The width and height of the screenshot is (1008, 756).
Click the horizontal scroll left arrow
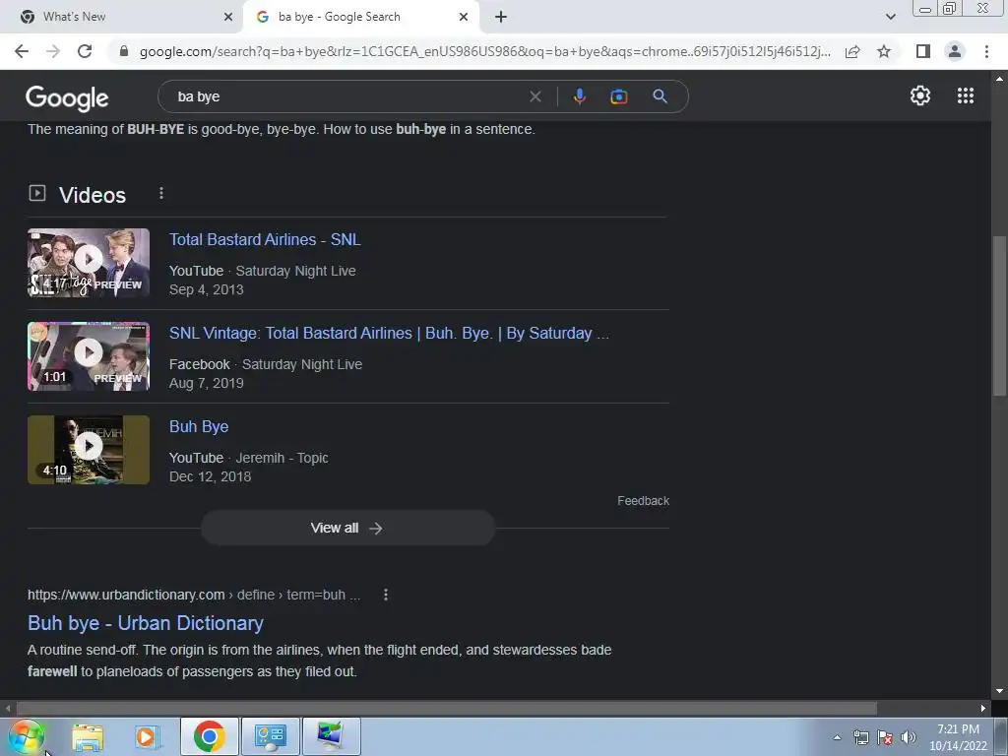coord(8,708)
